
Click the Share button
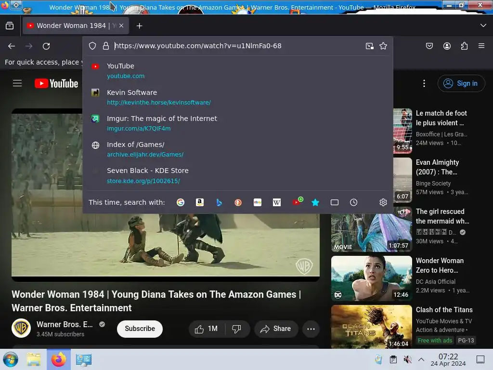point(276,329)
